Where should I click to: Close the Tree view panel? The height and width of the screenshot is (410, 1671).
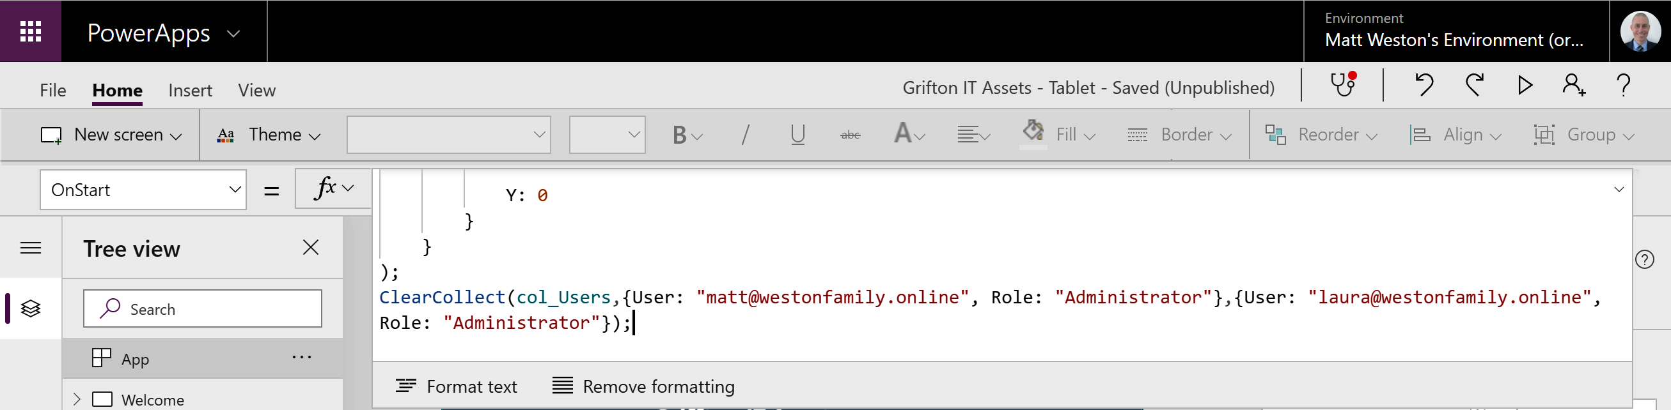(311, 247)
